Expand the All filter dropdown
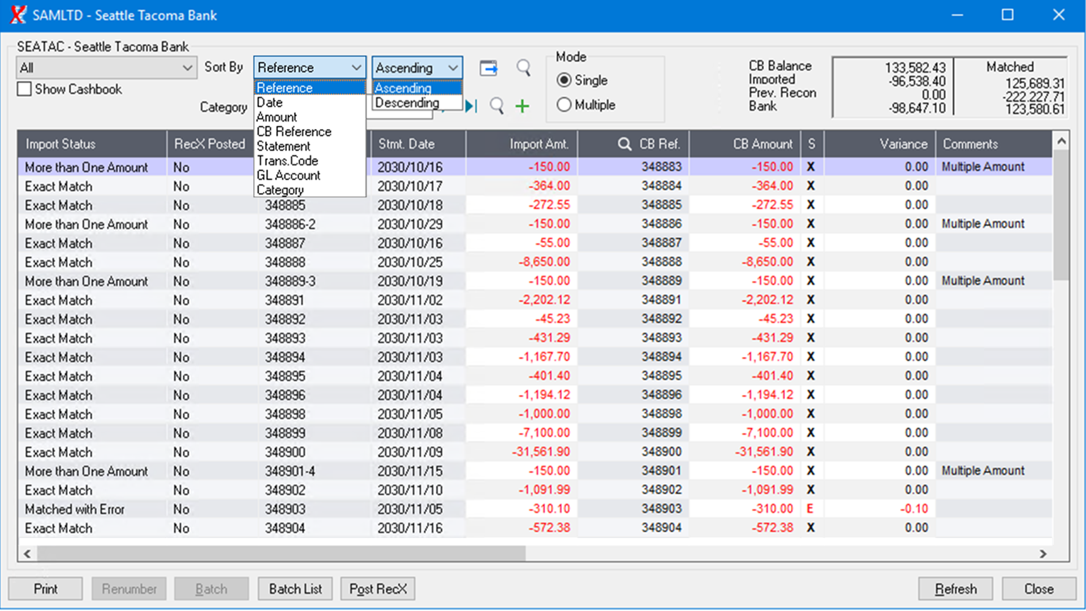Image resolution: width=1086 pixels, height=611 pixels. 187,68
